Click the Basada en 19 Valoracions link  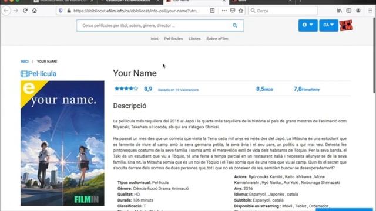(x=178, y=90)
